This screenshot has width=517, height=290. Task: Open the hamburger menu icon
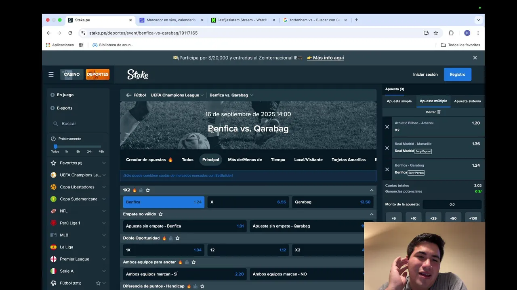click(x=51, y=75)
